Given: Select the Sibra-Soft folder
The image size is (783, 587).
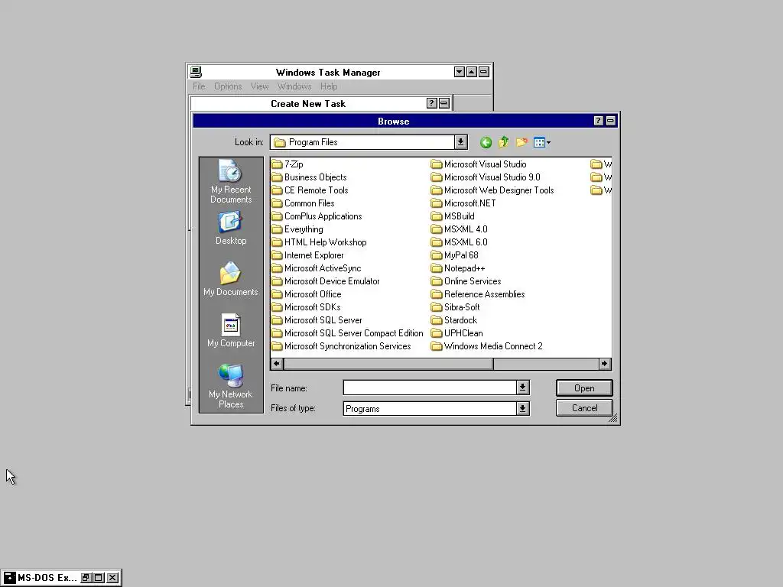Looking at the screenshot, I should 456,307.
